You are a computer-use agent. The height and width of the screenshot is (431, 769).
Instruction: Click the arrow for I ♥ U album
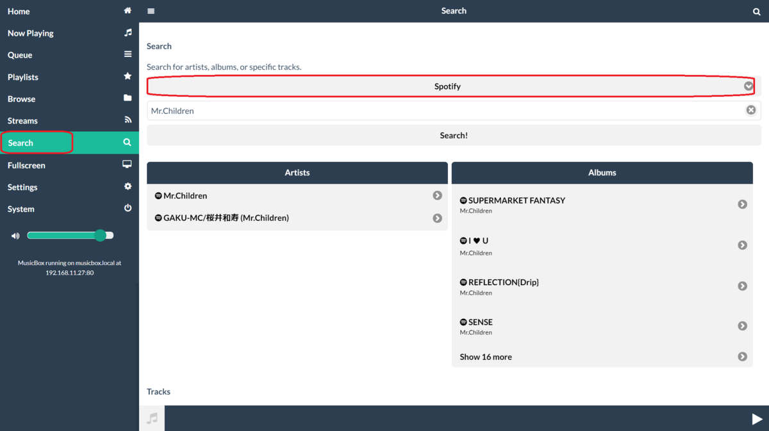click(x=742, y=245)
